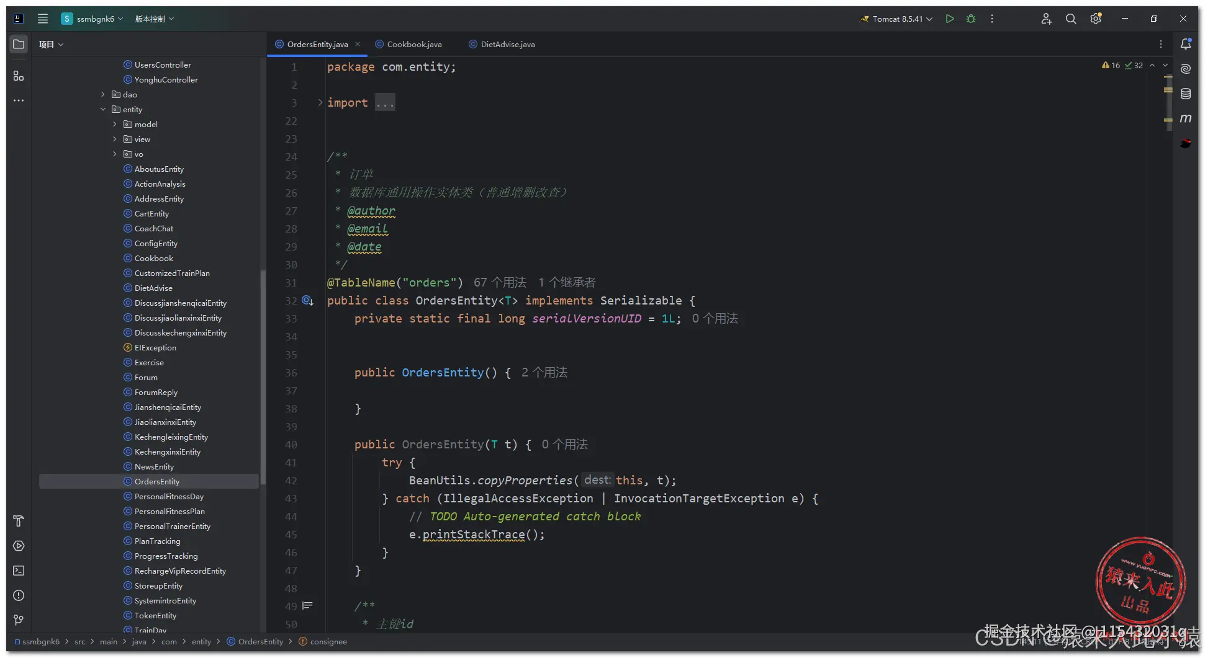Run the Tomcat 8.5.41 configuration
Viewport: 1205px width, 658px height.
pyautogui.click(x=950, y=19)
